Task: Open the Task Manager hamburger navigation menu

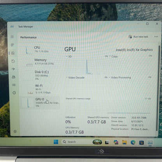Action: [12, 37]
